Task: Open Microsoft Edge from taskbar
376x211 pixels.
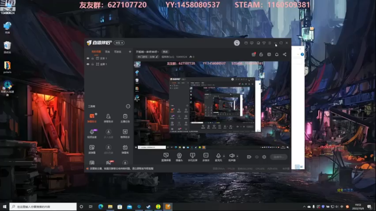Action: coord(101,207)
